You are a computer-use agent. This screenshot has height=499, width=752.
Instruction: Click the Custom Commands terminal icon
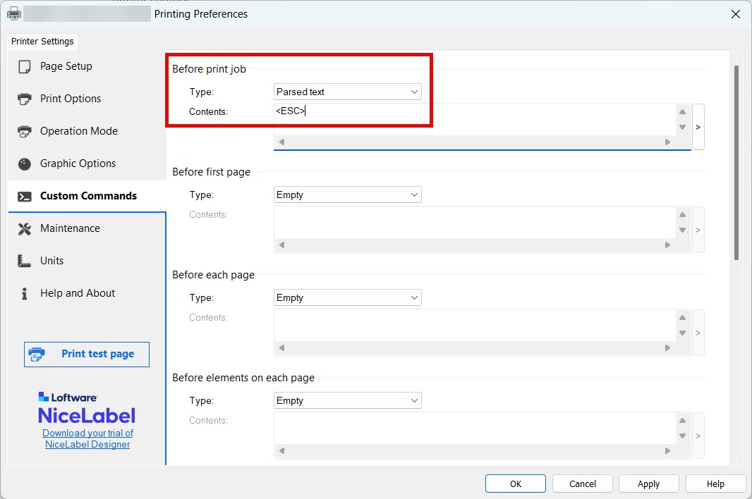[25, 196]
